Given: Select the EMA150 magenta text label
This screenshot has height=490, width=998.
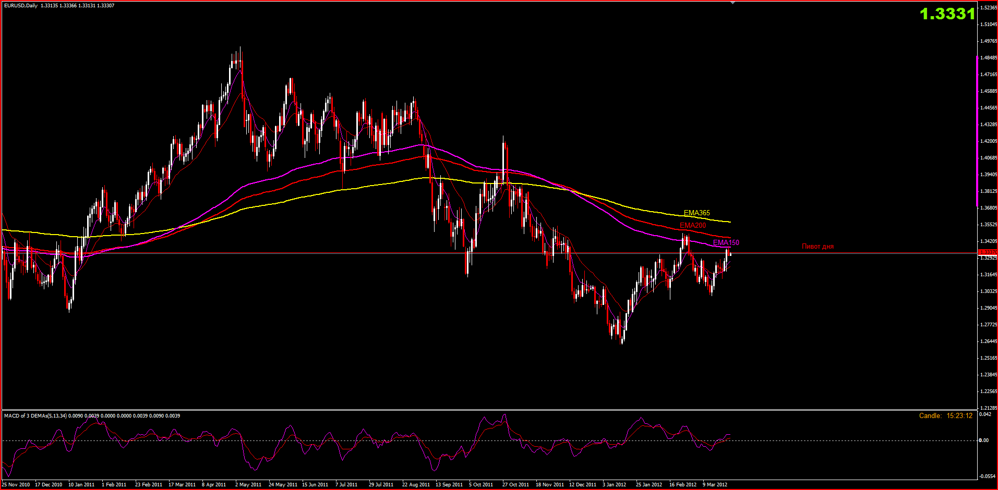Looking at the screenshot, I should pos(726,242).
